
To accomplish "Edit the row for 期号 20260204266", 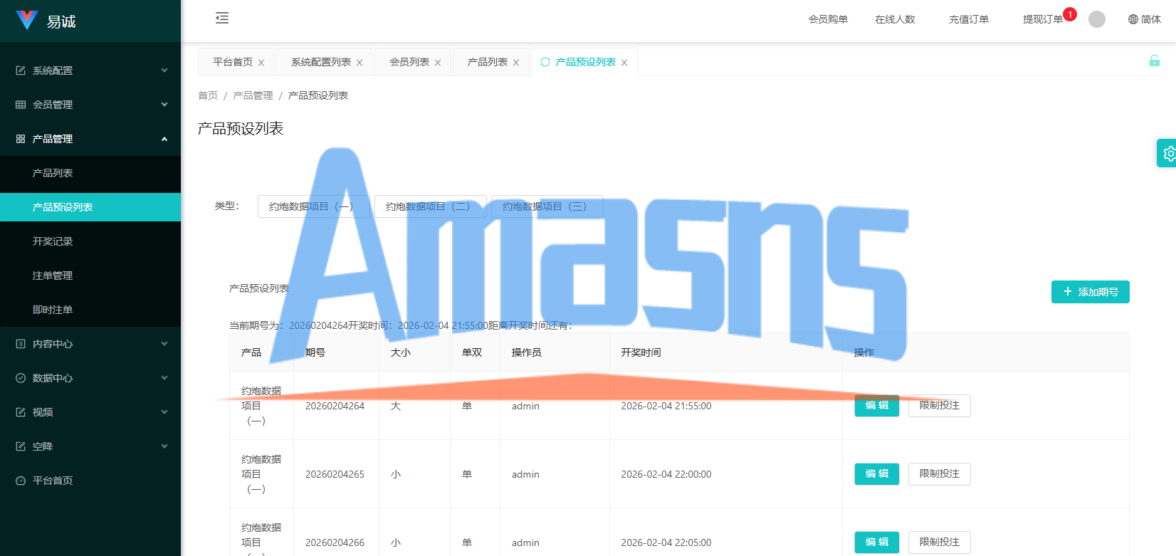I will pos(877,542).
